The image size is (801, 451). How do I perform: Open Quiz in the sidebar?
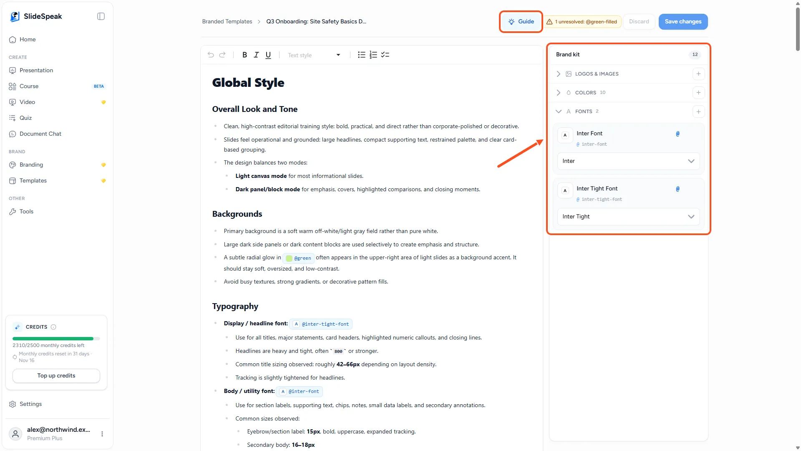coord(57,118)
